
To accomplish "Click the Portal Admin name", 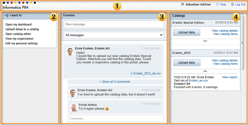I will click(88, 105).
